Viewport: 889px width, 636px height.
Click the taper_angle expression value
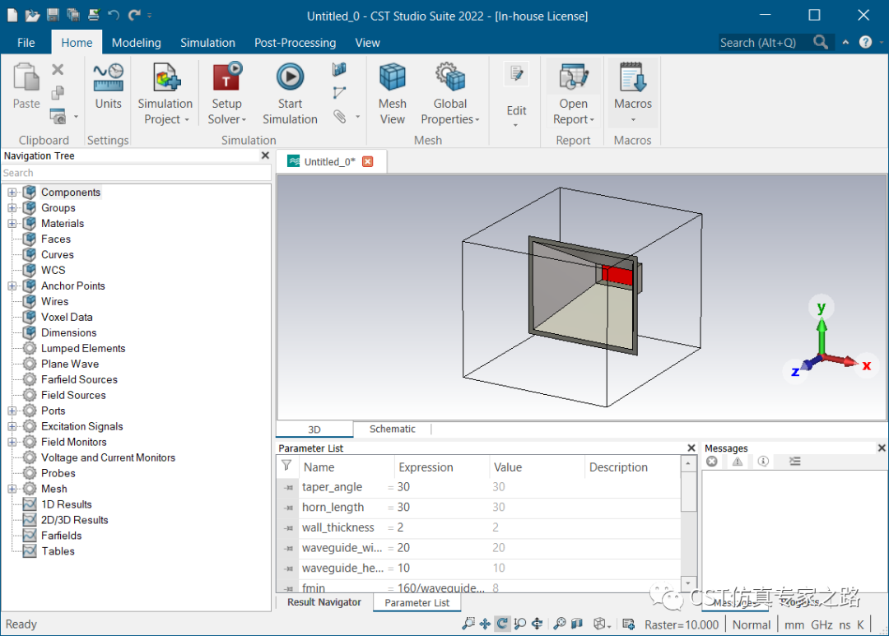[403, 487]
